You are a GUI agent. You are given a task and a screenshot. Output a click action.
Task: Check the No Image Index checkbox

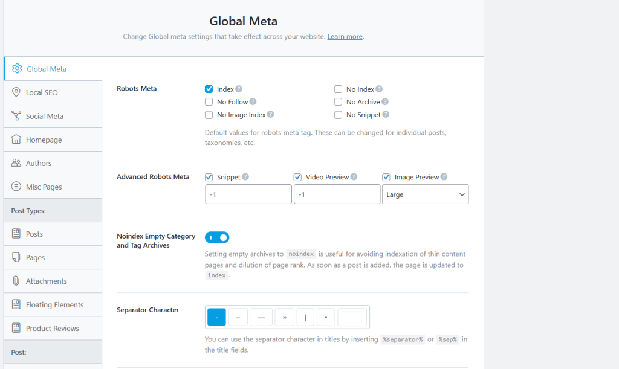(209, 115)
